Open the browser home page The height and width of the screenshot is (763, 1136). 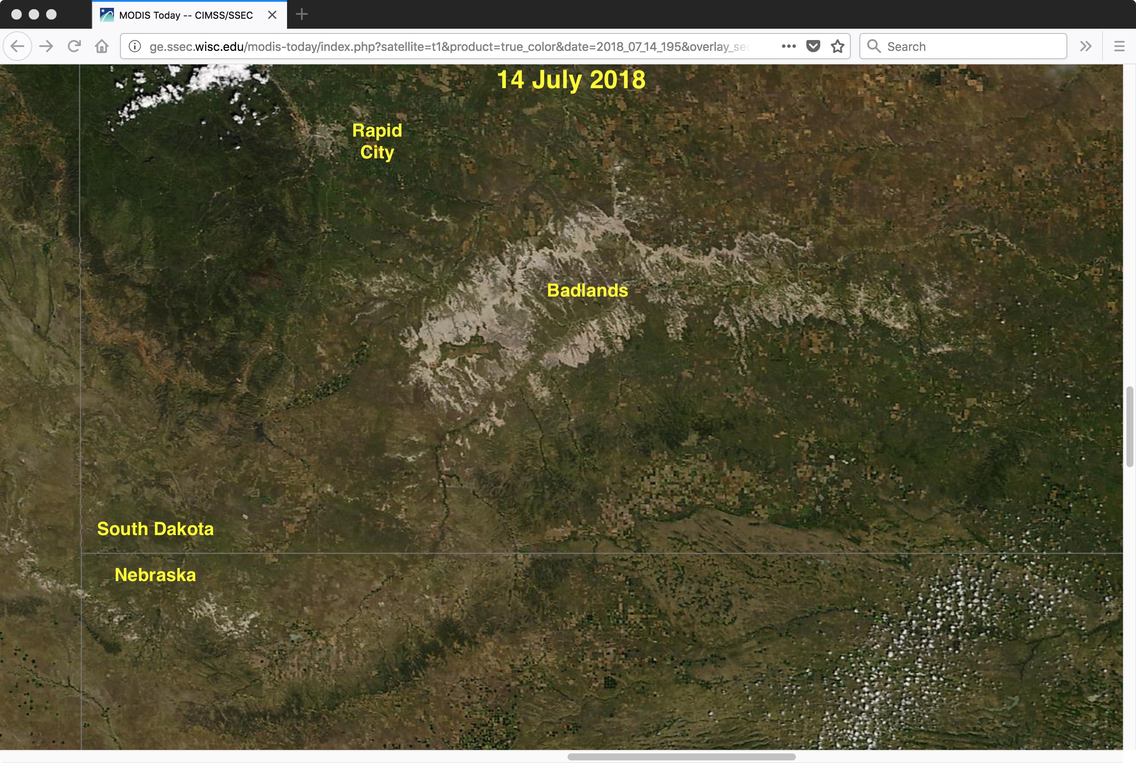click(x=102, y=46)
